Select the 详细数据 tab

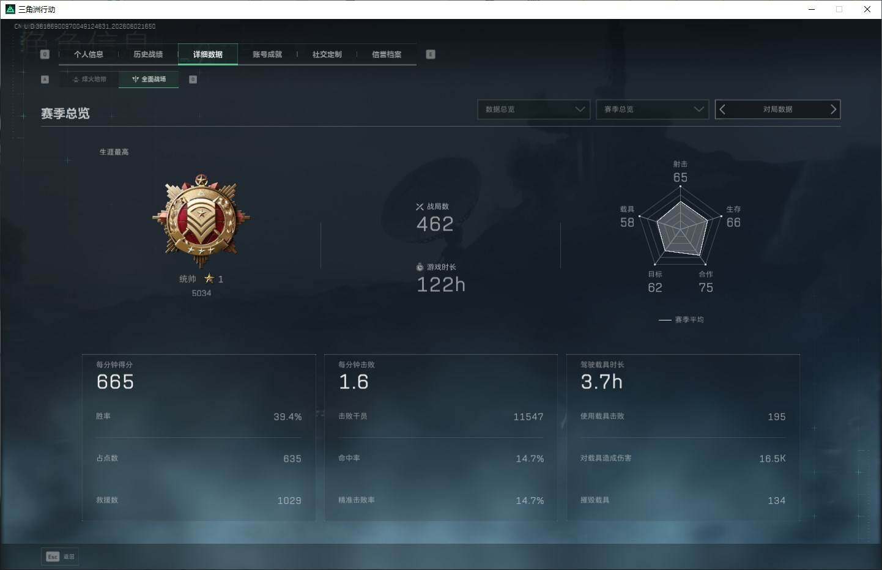[208, 54]
